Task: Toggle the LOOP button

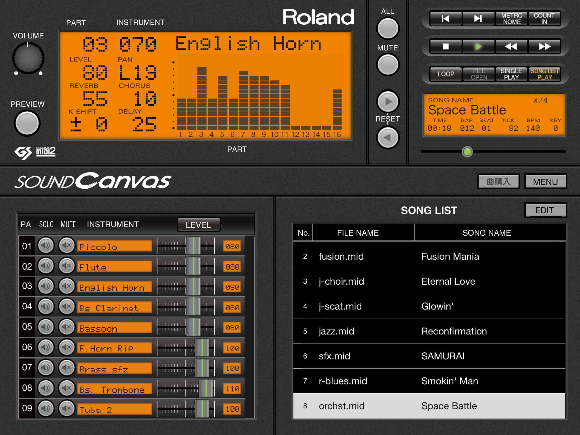Action: (446, 74)
